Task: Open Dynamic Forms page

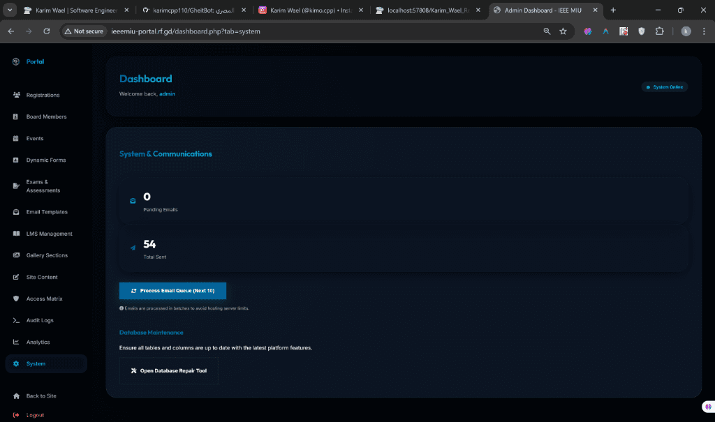Action: (x=45, y=160)
